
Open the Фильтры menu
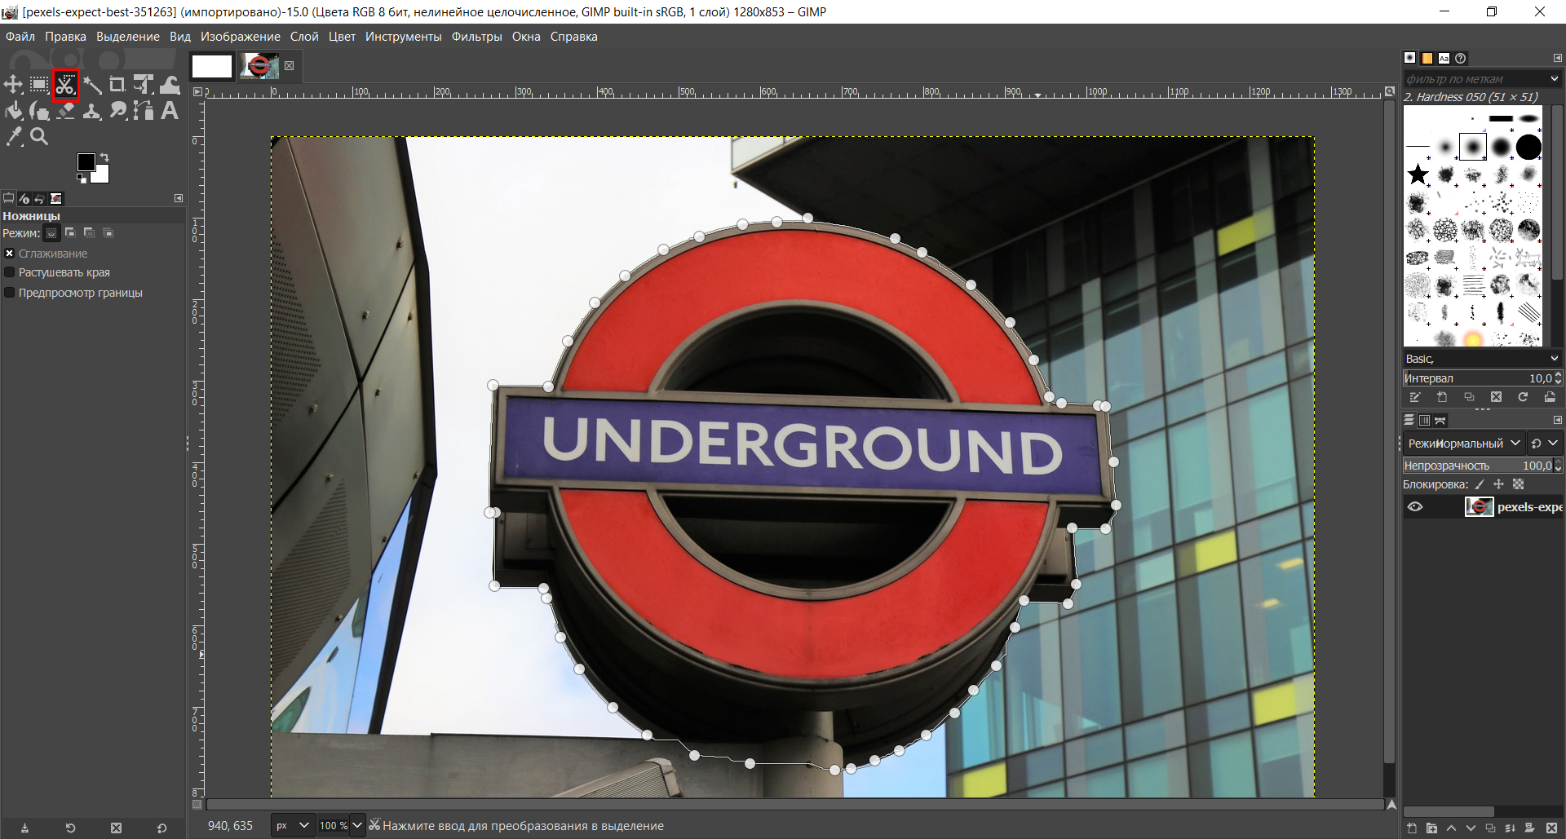477,37
